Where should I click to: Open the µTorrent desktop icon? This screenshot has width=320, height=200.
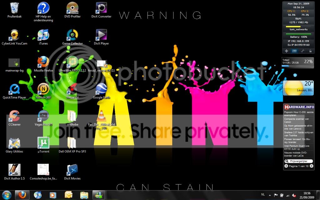point(43,145)
